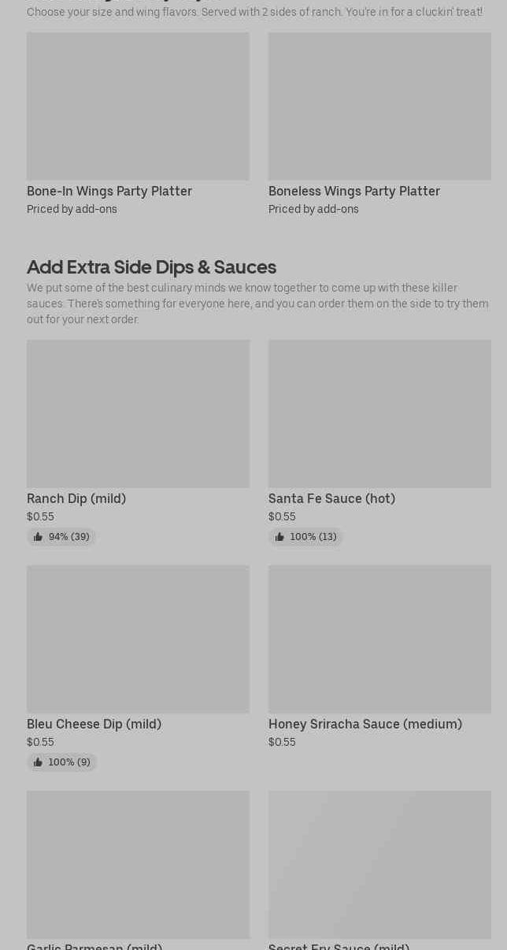Image resolution: width=507 pixels, height=950 pixels.
Task: Open the Honey Sriracha Sauce item image
Action: pos(379,639)
